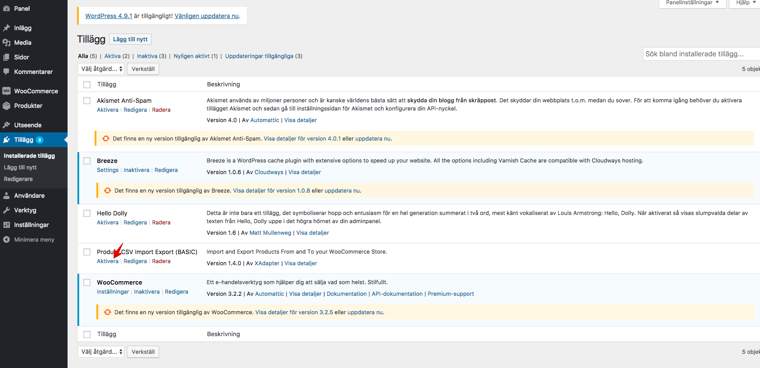Open Breeze Settings link
Screen dimensions: 760x368
[108, 170]
